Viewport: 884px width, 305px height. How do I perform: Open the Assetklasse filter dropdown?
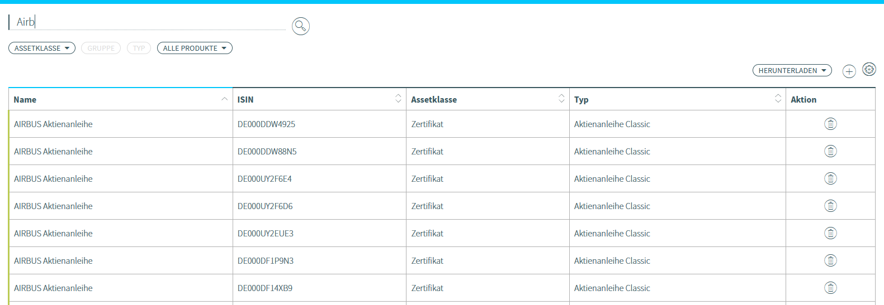tap(42, 49)
